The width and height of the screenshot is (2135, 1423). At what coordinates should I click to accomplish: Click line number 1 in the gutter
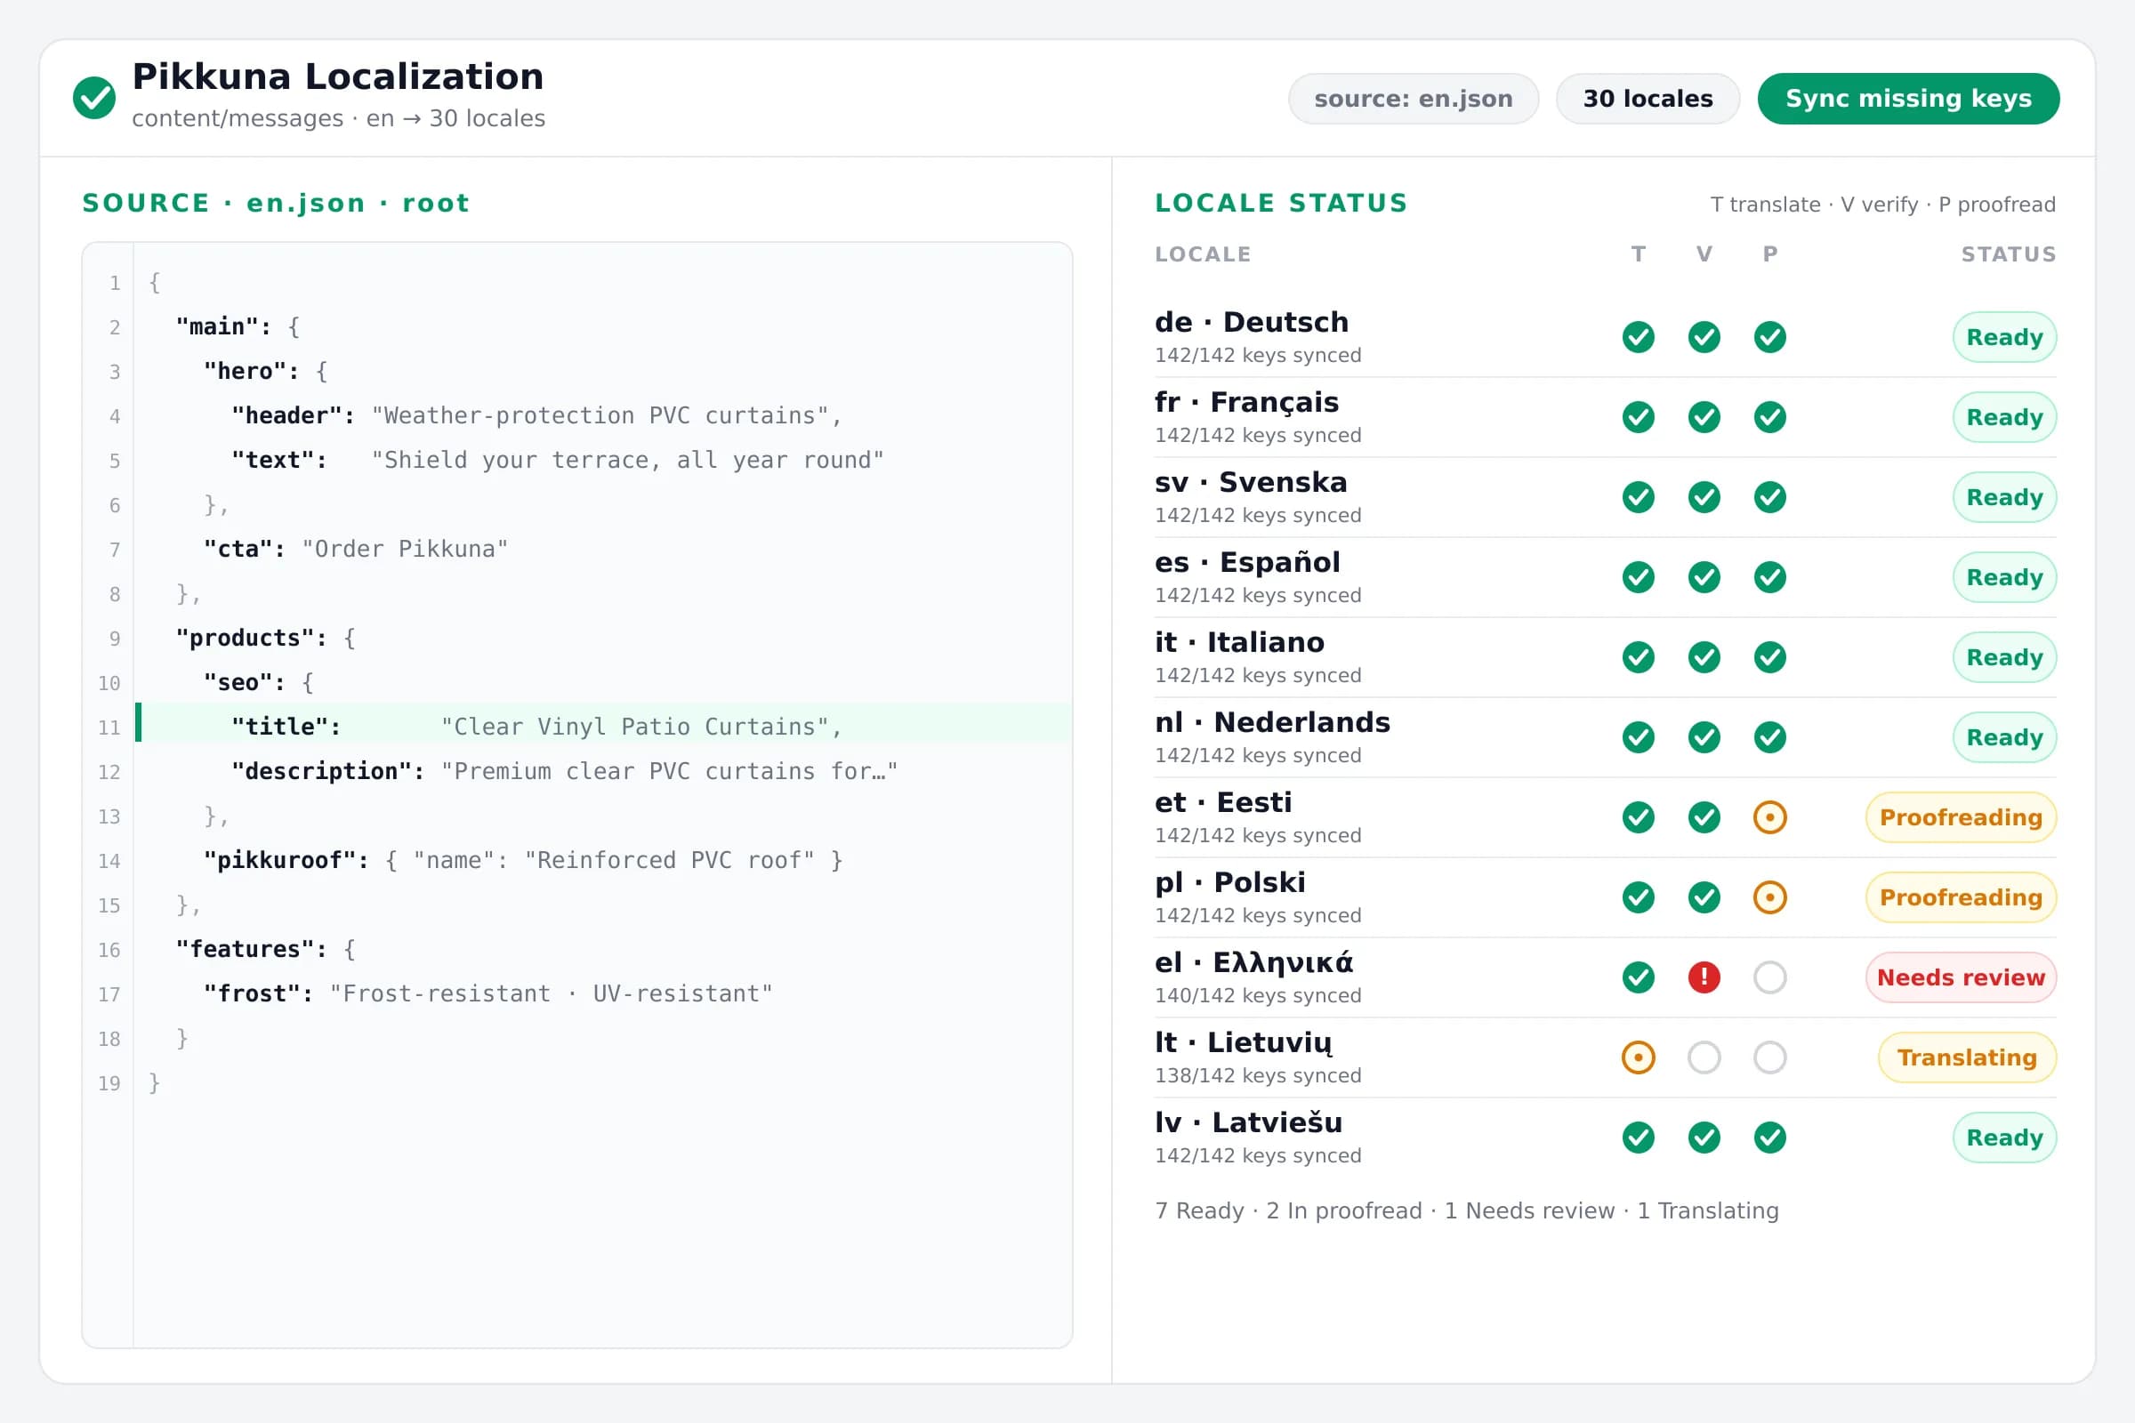click(x=115, y=283)
